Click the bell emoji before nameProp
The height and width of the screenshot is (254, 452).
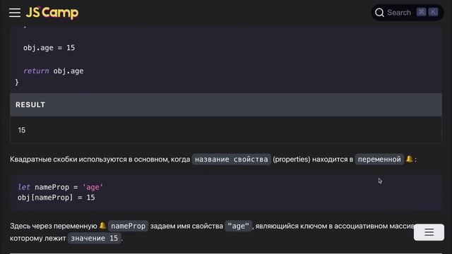pyautogui.click(x=102, y=226)
